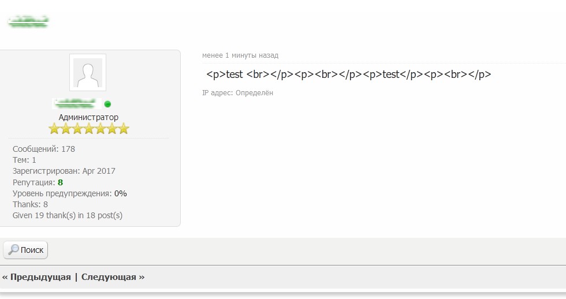Go to Следующая » thread
566x299 pixels.
pos(113,277)
